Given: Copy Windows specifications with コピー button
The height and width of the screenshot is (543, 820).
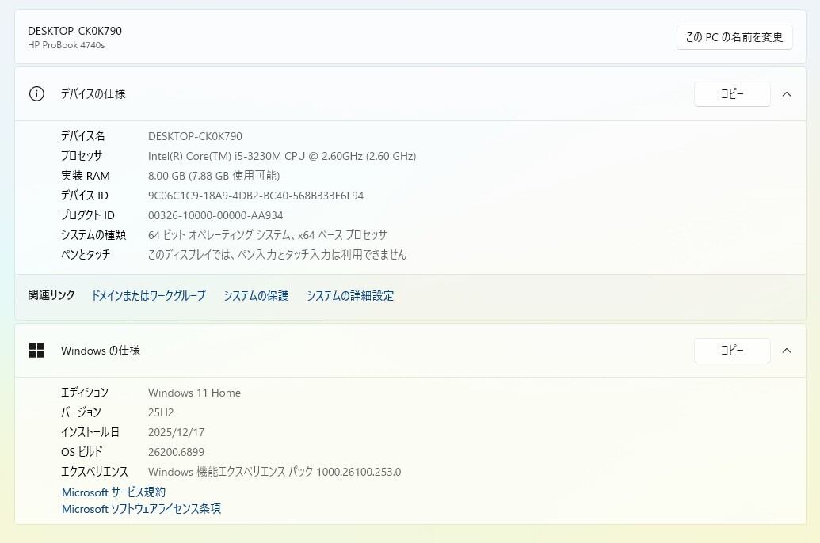Looking at the screenshot, I should click(732, 351).
